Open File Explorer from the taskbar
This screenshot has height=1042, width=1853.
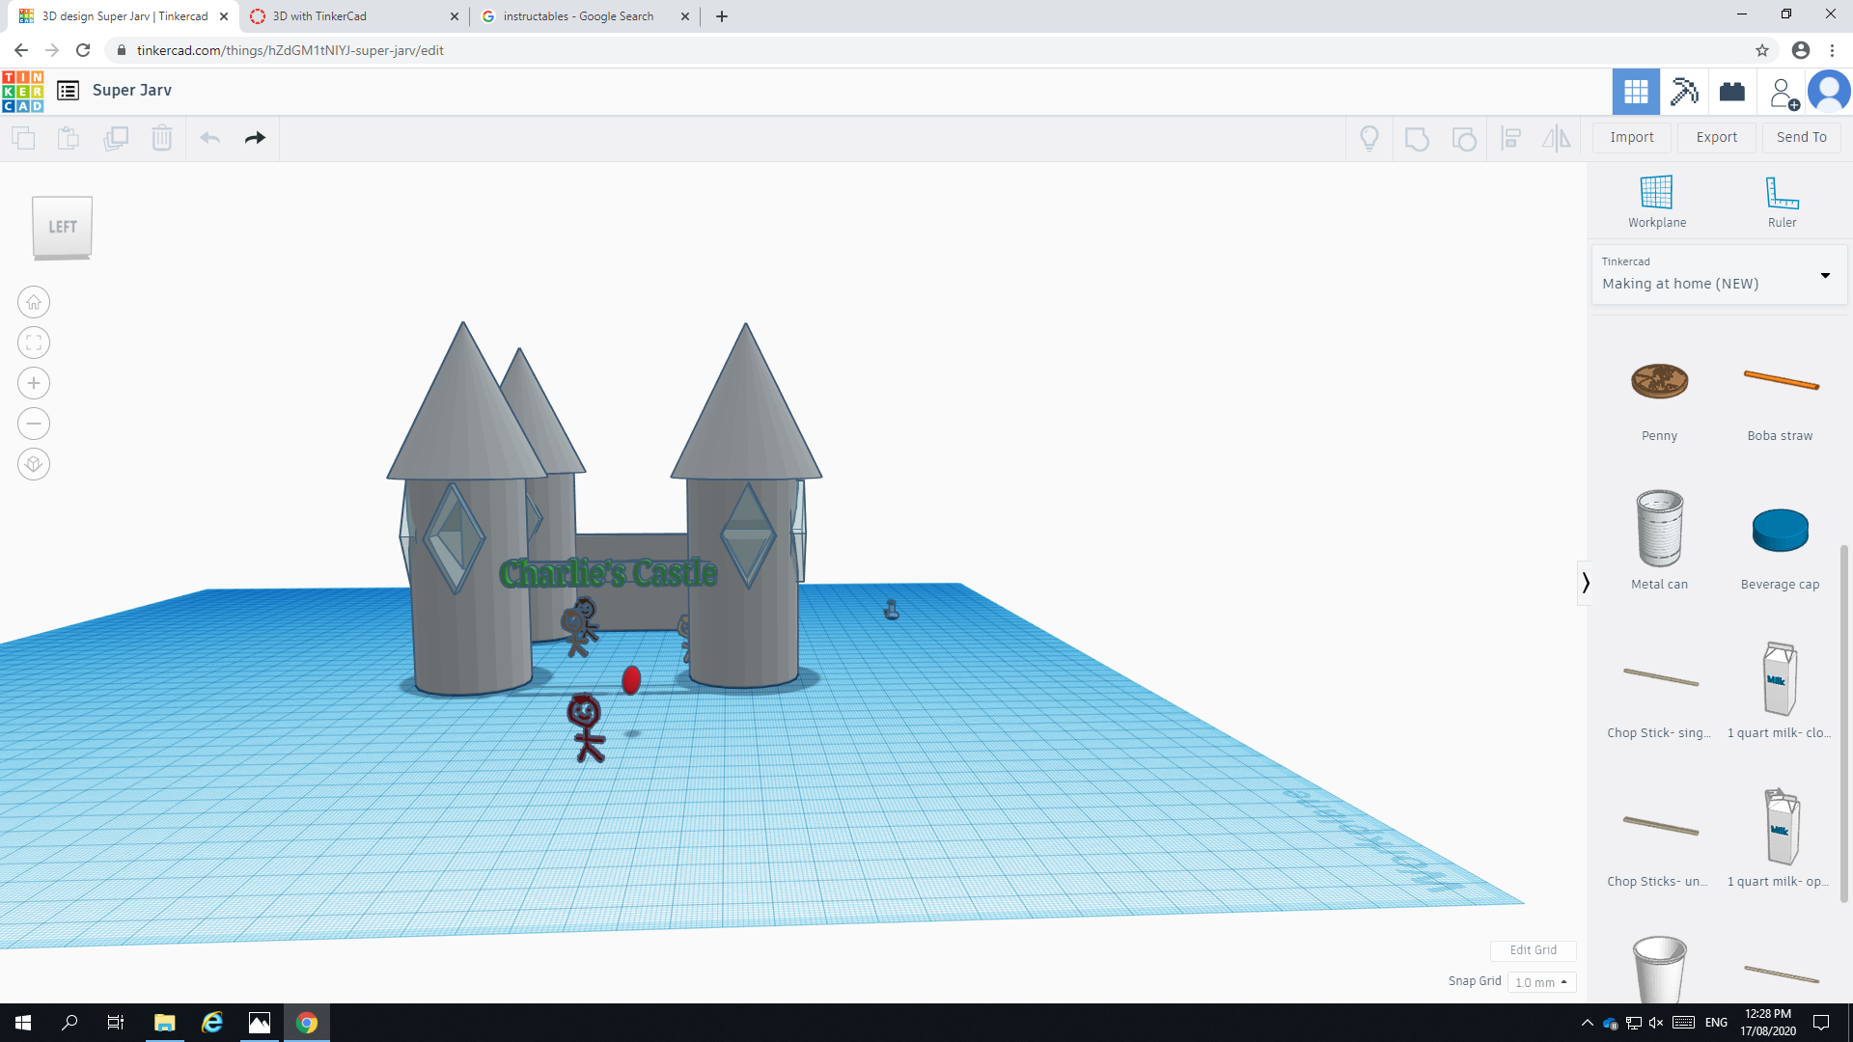[165, 1023]
